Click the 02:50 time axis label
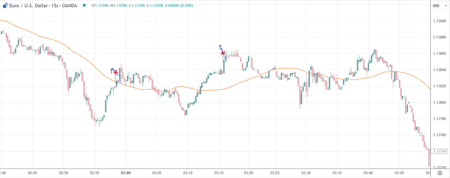The height and width of the screenshot is (178, 450). pos(64,173)
